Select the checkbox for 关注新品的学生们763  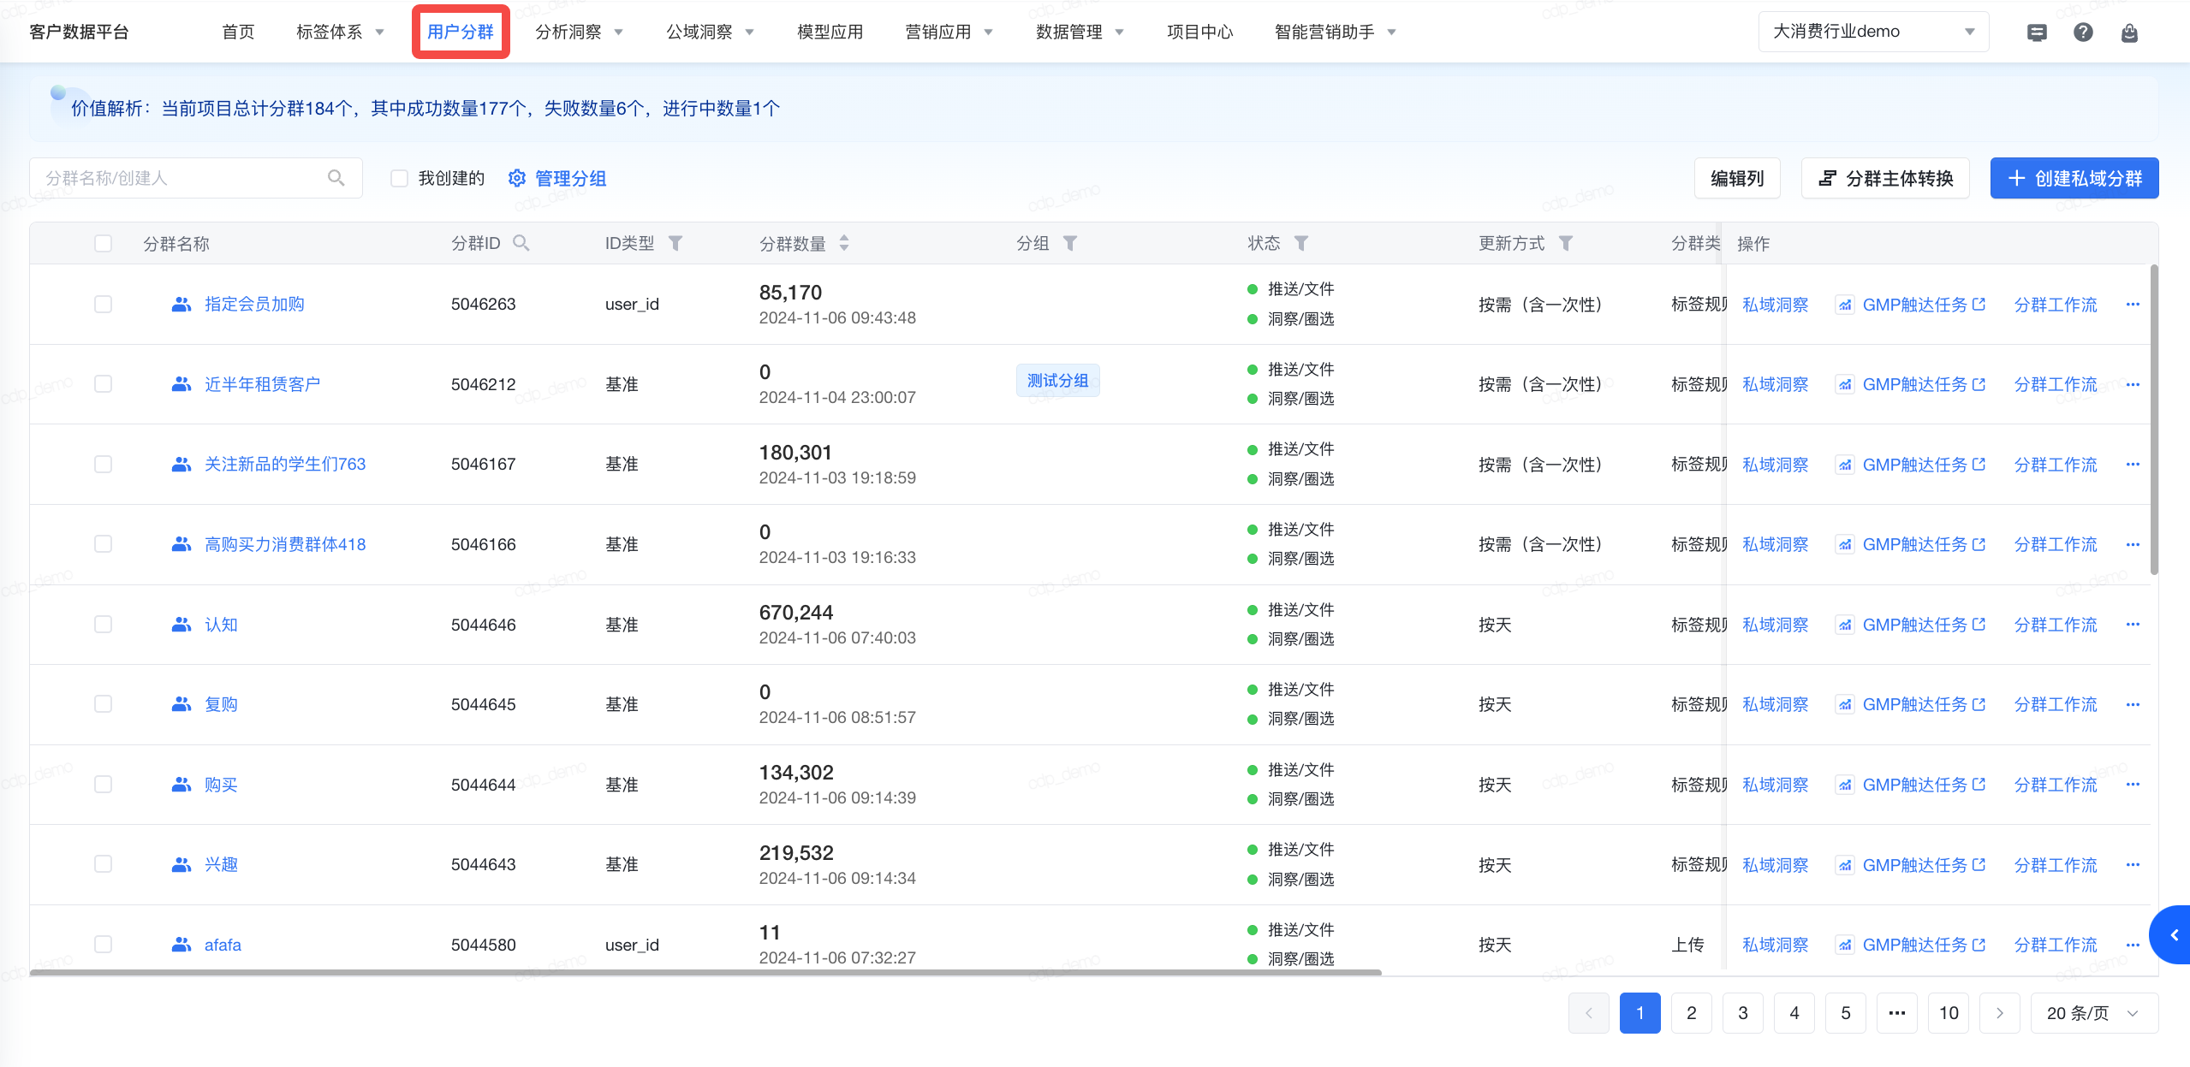104,464
